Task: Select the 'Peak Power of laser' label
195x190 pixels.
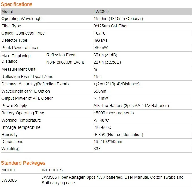Action: click(x=20, y=48)
